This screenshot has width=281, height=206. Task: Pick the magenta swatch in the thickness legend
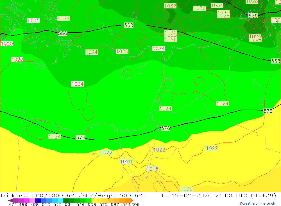[x=26, y=200]
